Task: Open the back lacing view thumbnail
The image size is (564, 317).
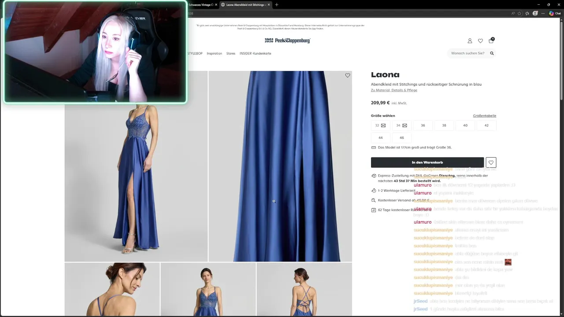Action: click(x=304, y=289)
